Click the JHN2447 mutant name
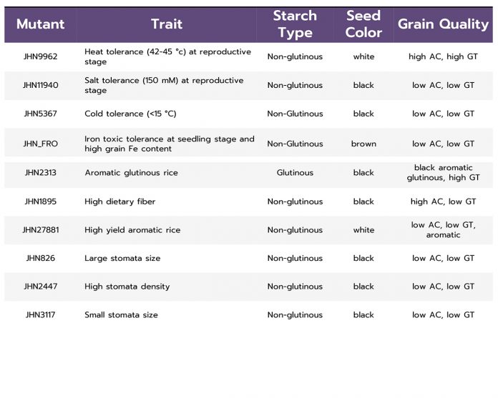 40,287
